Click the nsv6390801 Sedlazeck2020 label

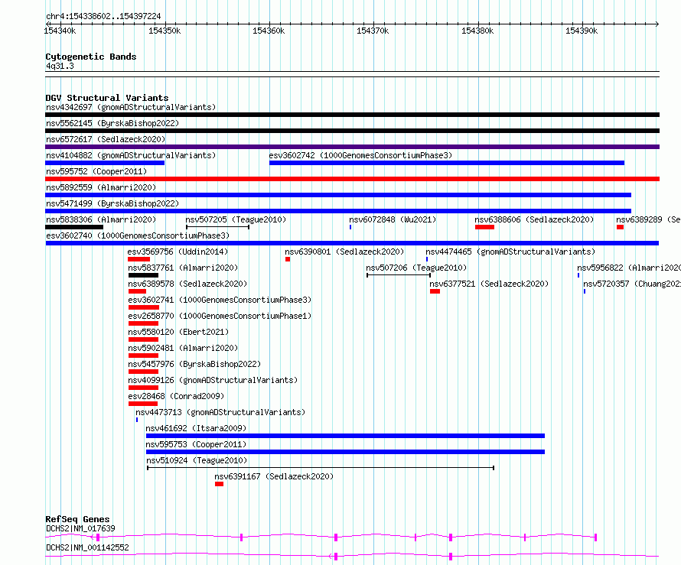point(344,252)
